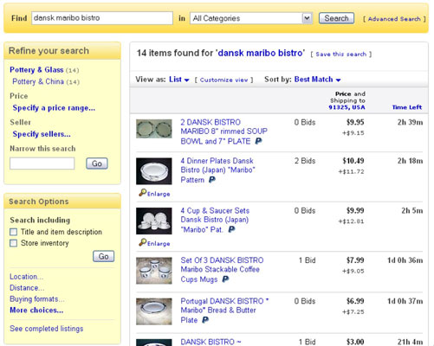Open 2 DANSK BISTRO MARIBO soup bowl listing title
This screenshot has width=434, height=346.
pos(223,131)
